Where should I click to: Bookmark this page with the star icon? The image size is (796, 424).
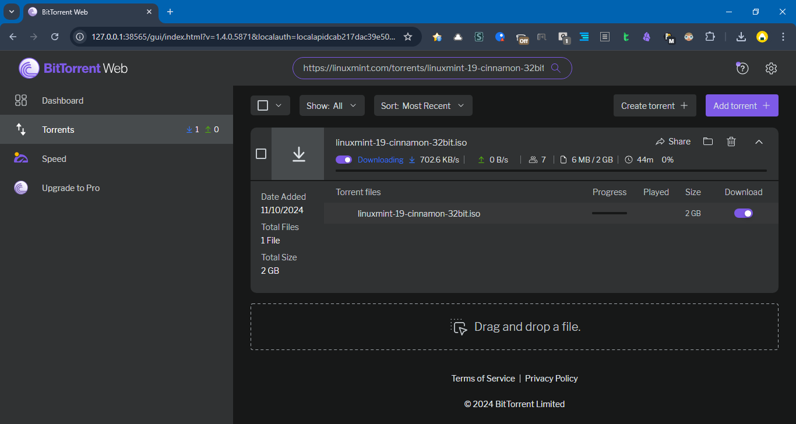click(x=408, y=37)
